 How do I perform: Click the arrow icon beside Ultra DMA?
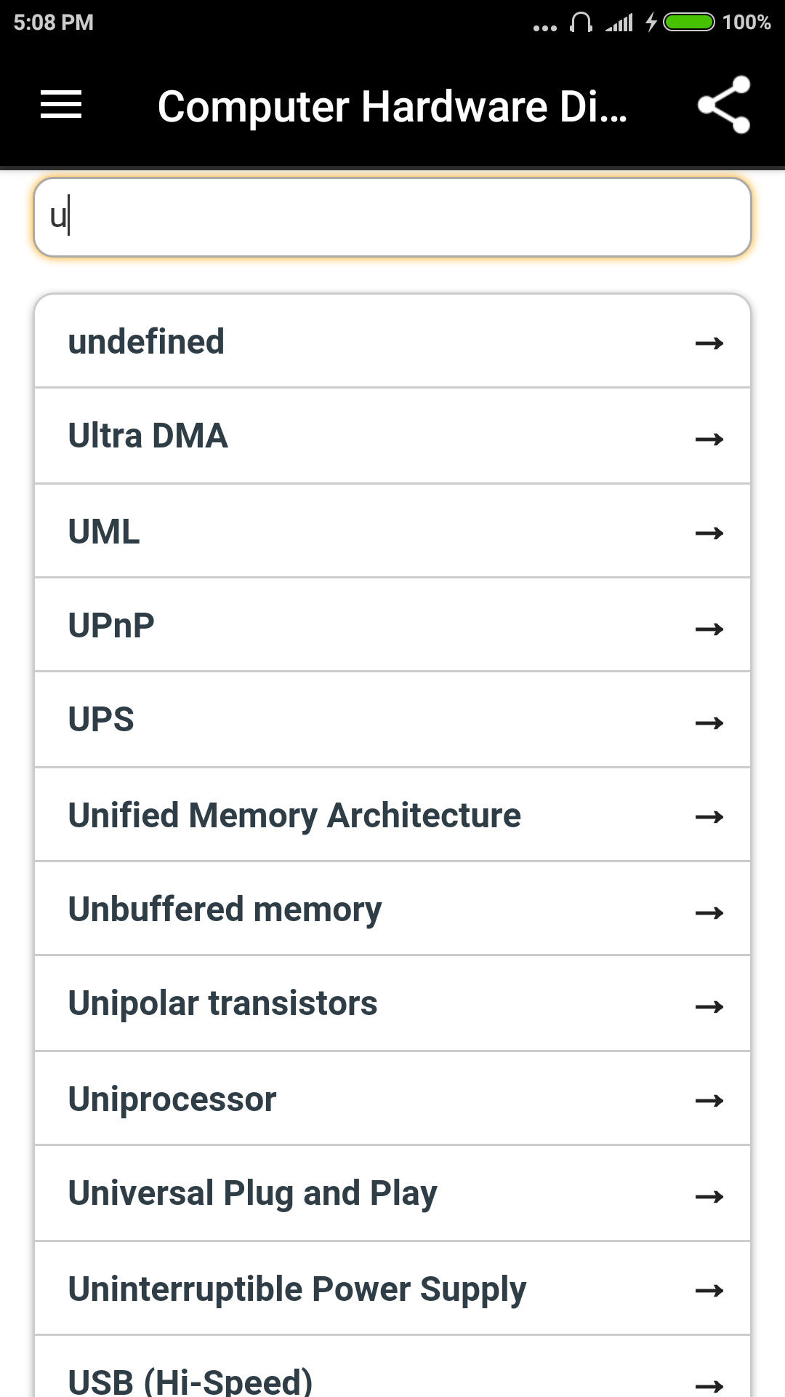709,439
